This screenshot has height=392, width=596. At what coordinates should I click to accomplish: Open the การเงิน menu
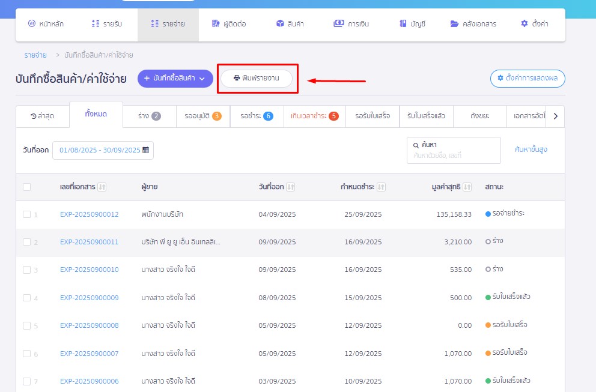[351, 24]
